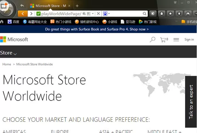197x133 pixels.
Task: Open the shopping cart
Action: (x=164, y=40)
